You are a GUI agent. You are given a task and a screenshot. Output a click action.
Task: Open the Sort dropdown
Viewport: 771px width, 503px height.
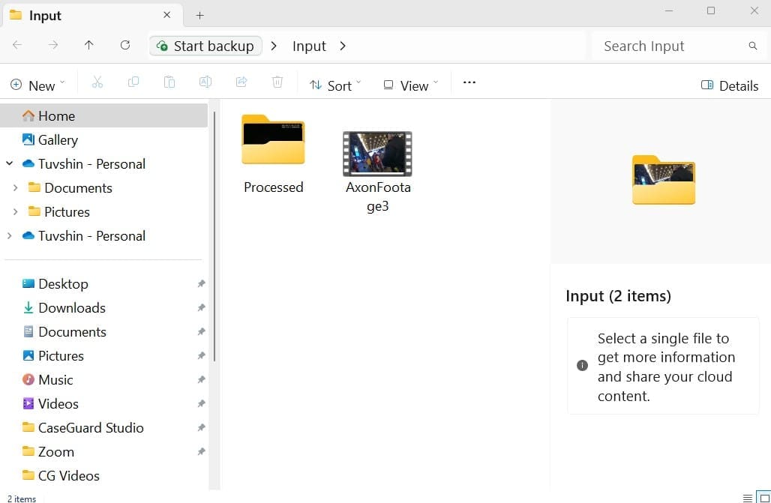[334, 85]
